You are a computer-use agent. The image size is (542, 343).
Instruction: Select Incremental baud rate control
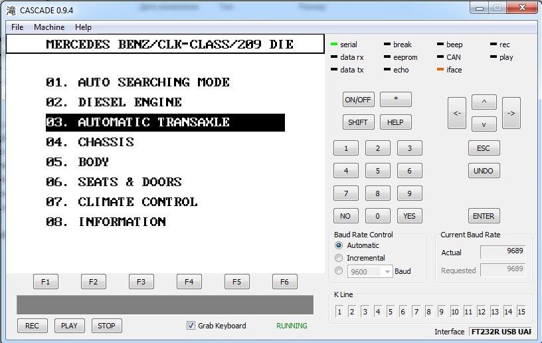339,258
